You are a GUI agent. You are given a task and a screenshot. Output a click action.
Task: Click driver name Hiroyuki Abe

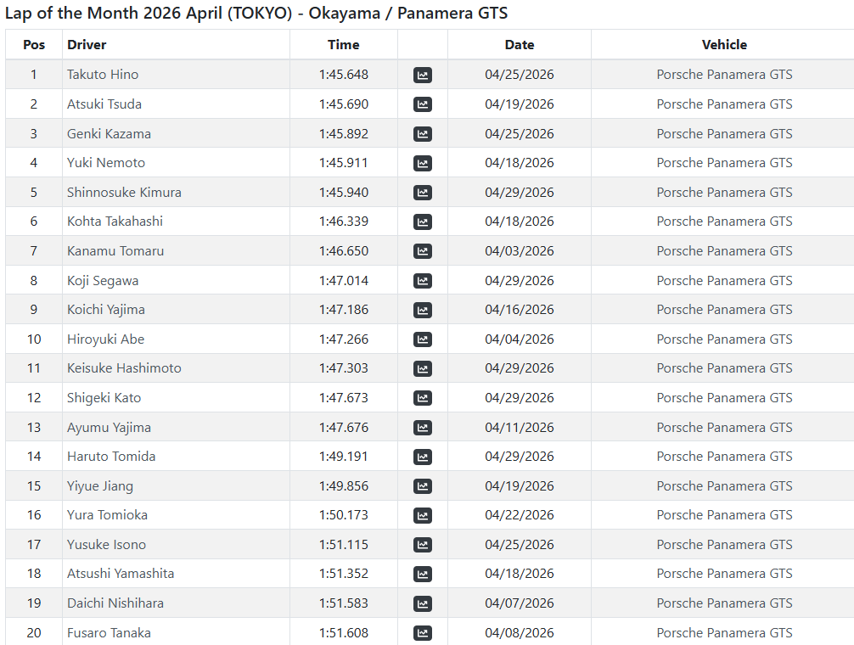(x=105, y=339)
